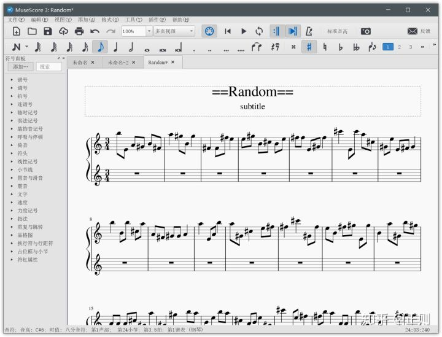
Task: Select the whole note duration
Action: point(147,50)
